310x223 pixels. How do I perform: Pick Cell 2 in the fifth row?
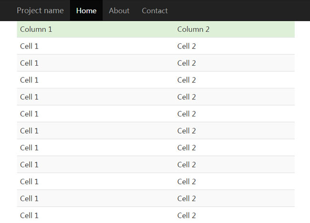(x=186, y=114)
